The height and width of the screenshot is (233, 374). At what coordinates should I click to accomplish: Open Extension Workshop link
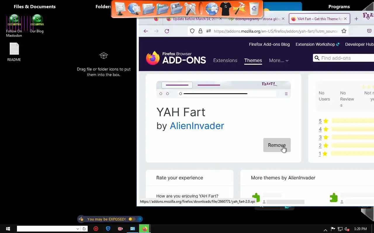(317, 44)
